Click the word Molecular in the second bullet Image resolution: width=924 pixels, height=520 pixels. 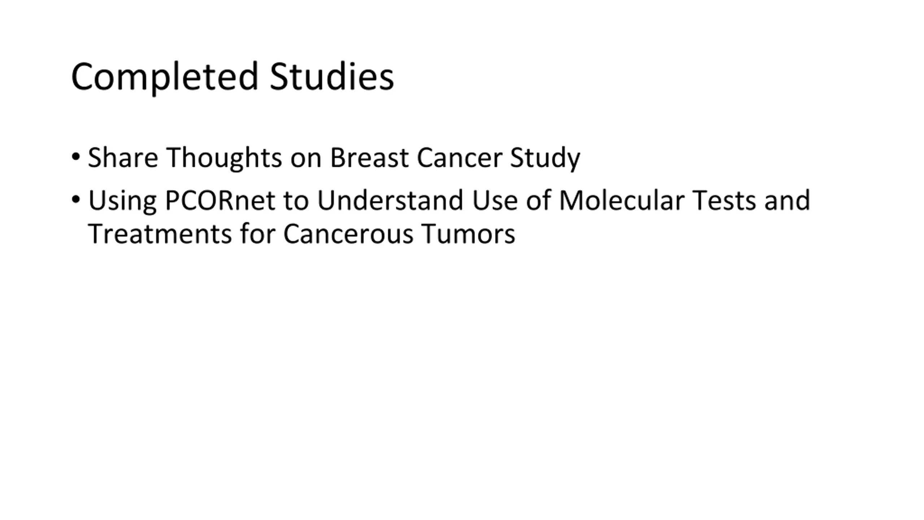tap(621, 200)
